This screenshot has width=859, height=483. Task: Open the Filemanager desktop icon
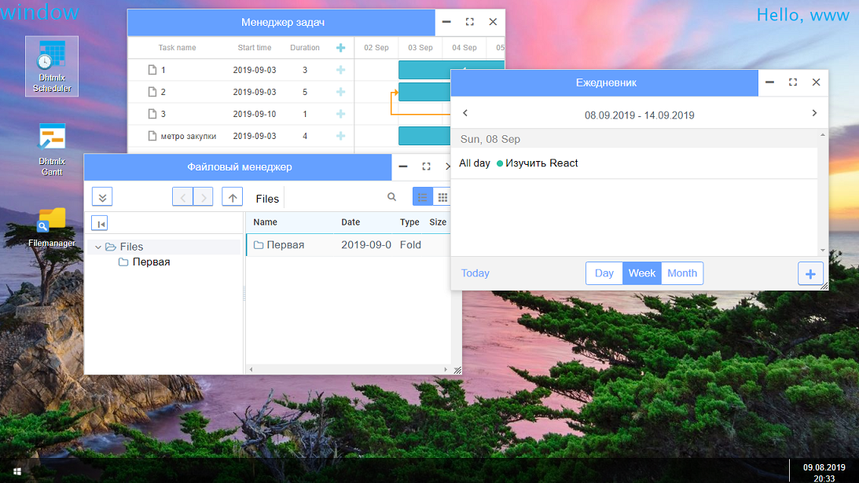pyautogui.click(x=52, y=227)
